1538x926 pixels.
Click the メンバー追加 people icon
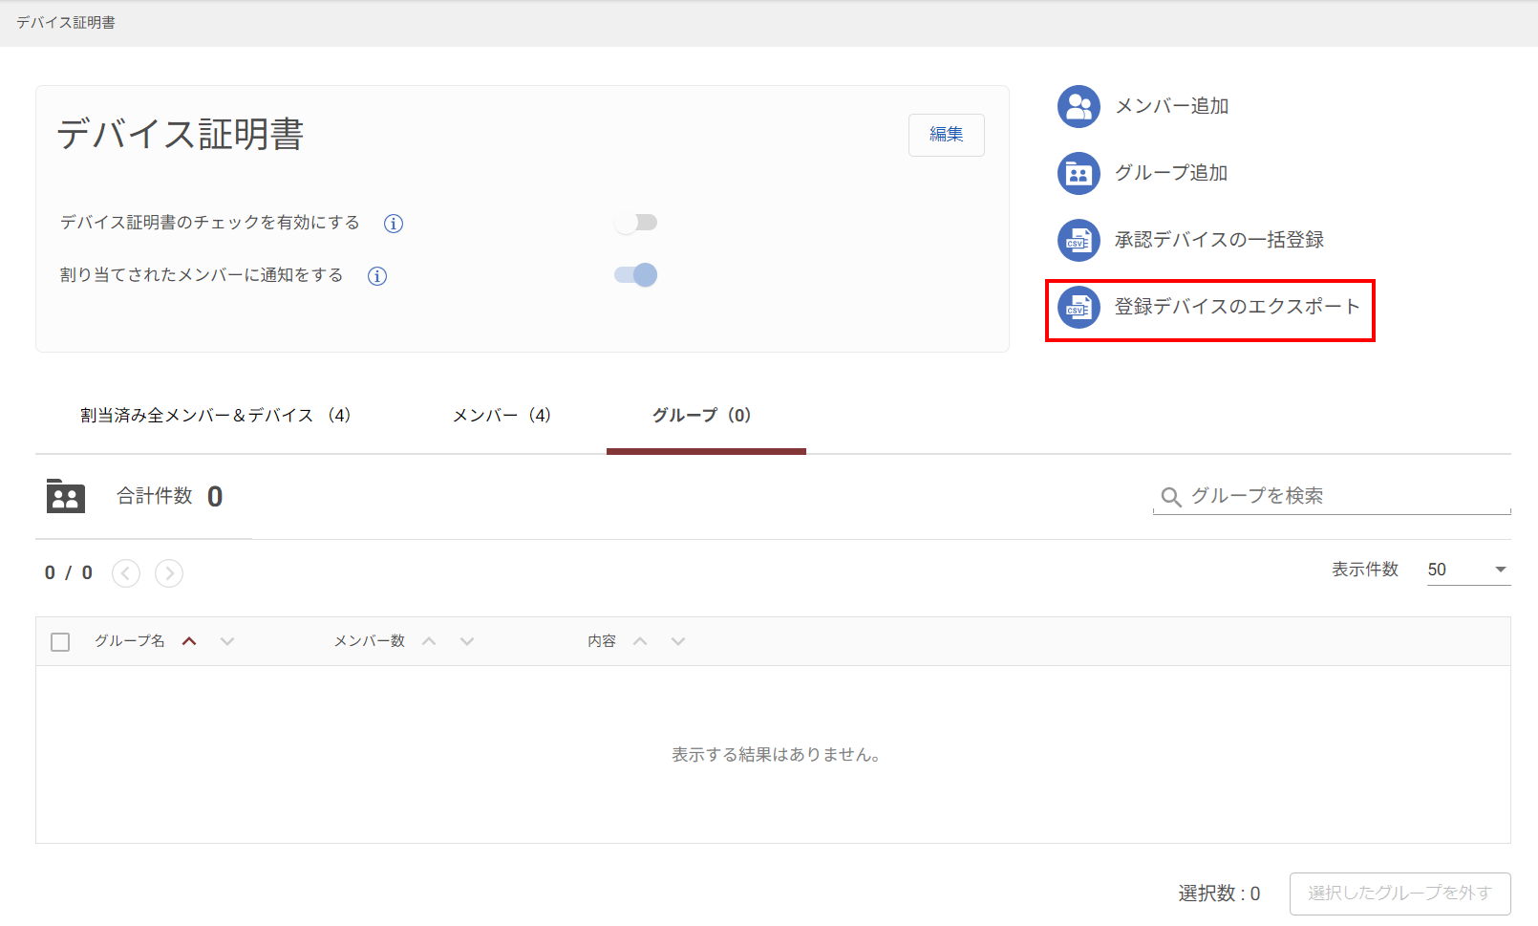pyautogui.click(x=1079, y=107)
